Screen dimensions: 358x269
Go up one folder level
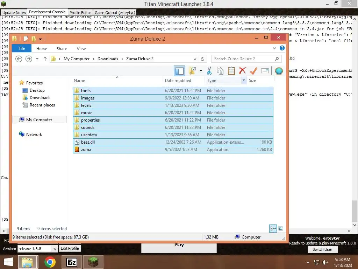45,59
